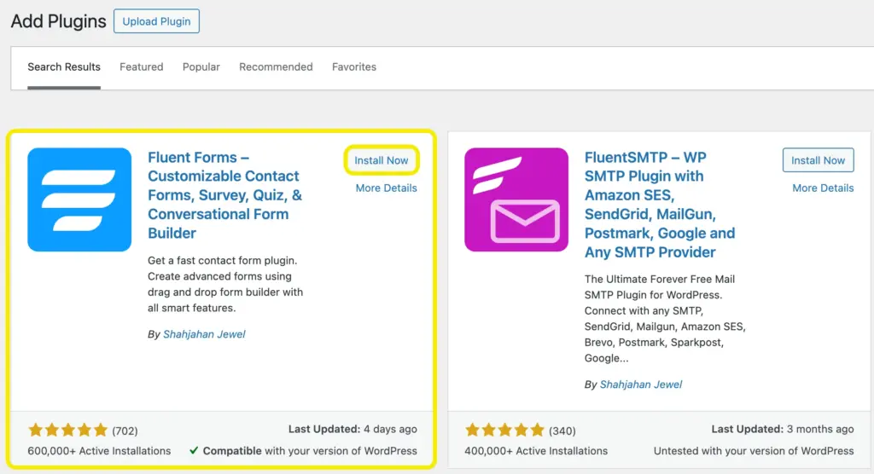Switch to the Favorites tab

click(x=354, y=66)
